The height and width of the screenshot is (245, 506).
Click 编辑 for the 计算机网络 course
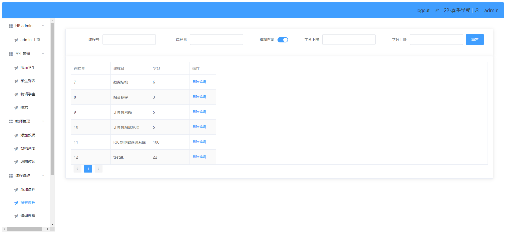pyautogui.click(x=203, y=112)
